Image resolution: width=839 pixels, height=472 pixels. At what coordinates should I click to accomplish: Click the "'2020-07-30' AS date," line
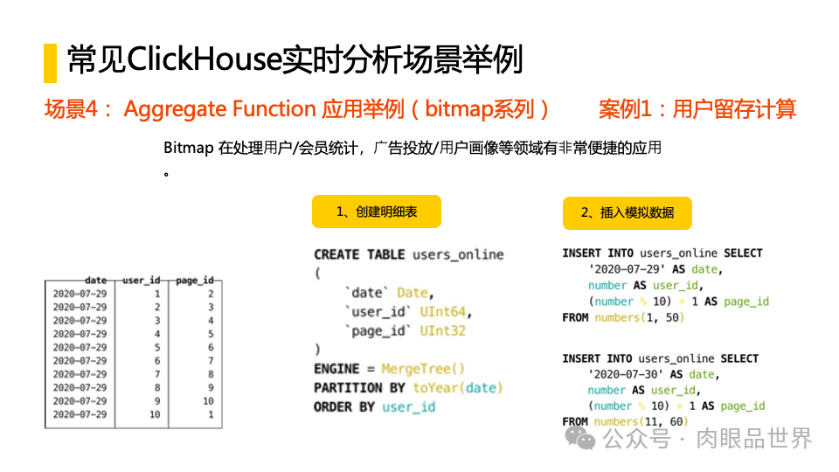pos(654,374)
